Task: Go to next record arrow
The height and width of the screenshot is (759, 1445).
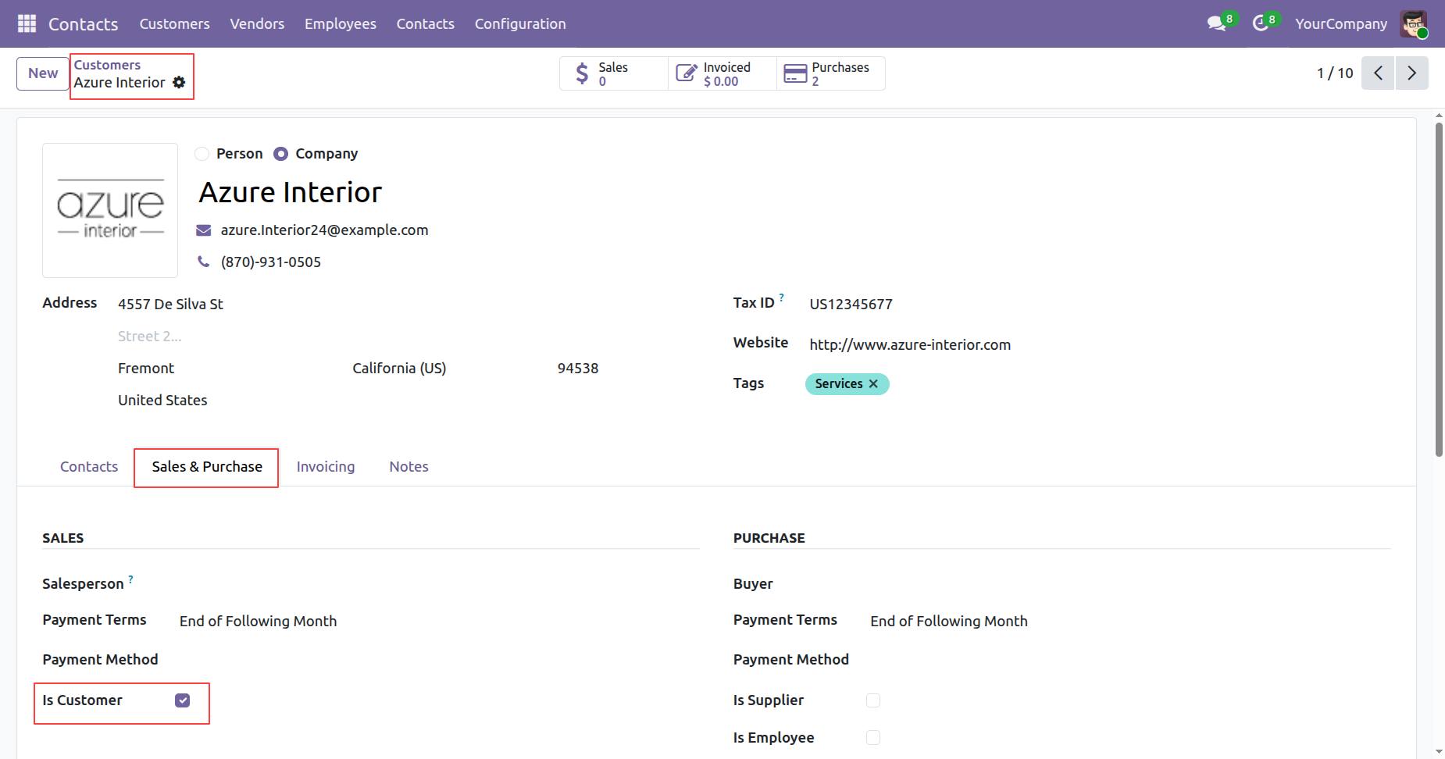Action: [x=1411, y=73]
